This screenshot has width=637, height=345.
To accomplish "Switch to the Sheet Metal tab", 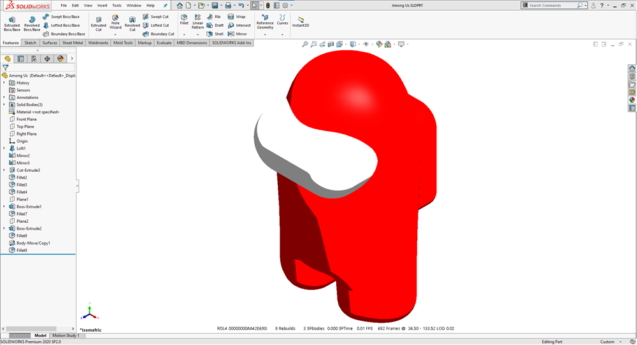I will 73,43.
